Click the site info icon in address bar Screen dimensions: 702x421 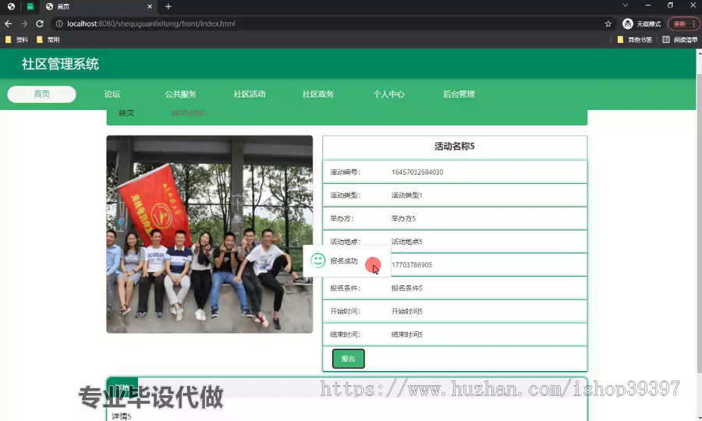coord(59,23)
